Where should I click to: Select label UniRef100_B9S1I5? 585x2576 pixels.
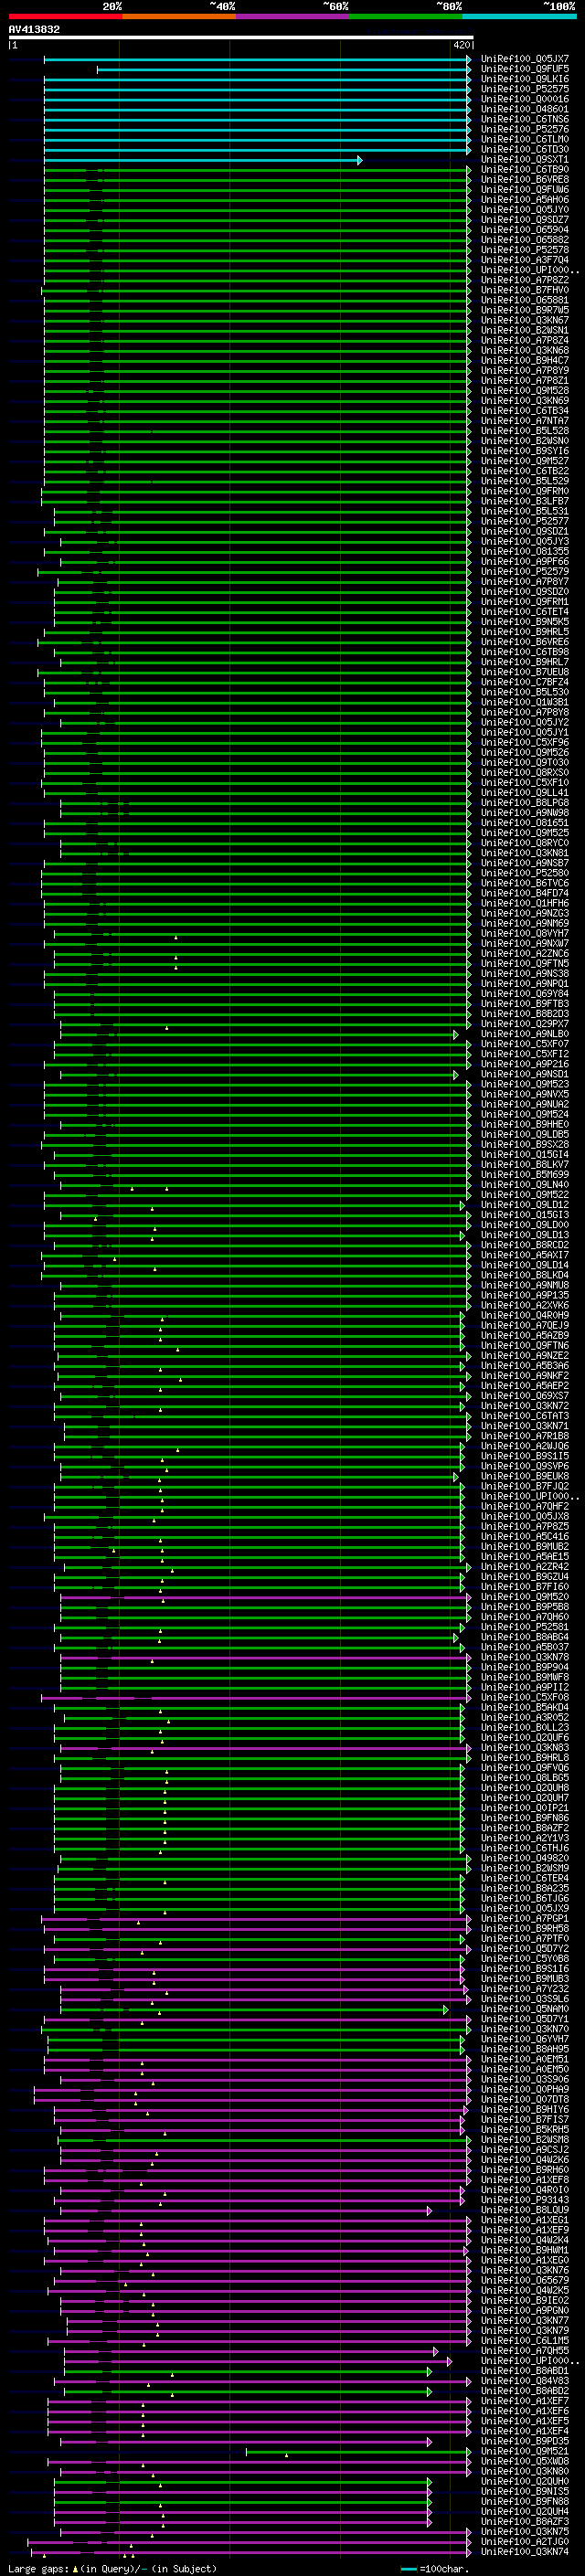click(x=524, y=1456)
